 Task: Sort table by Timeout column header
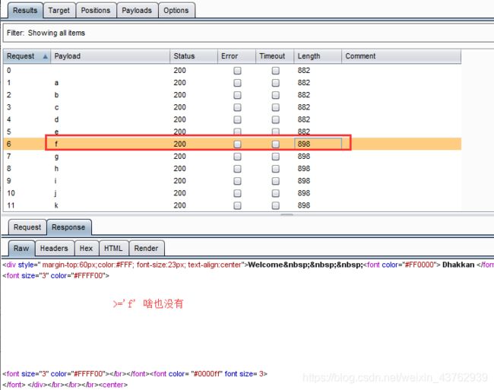click(274, 56)
